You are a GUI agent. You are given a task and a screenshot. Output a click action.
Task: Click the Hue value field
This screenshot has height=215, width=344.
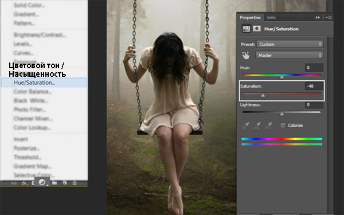pos(314,68)
